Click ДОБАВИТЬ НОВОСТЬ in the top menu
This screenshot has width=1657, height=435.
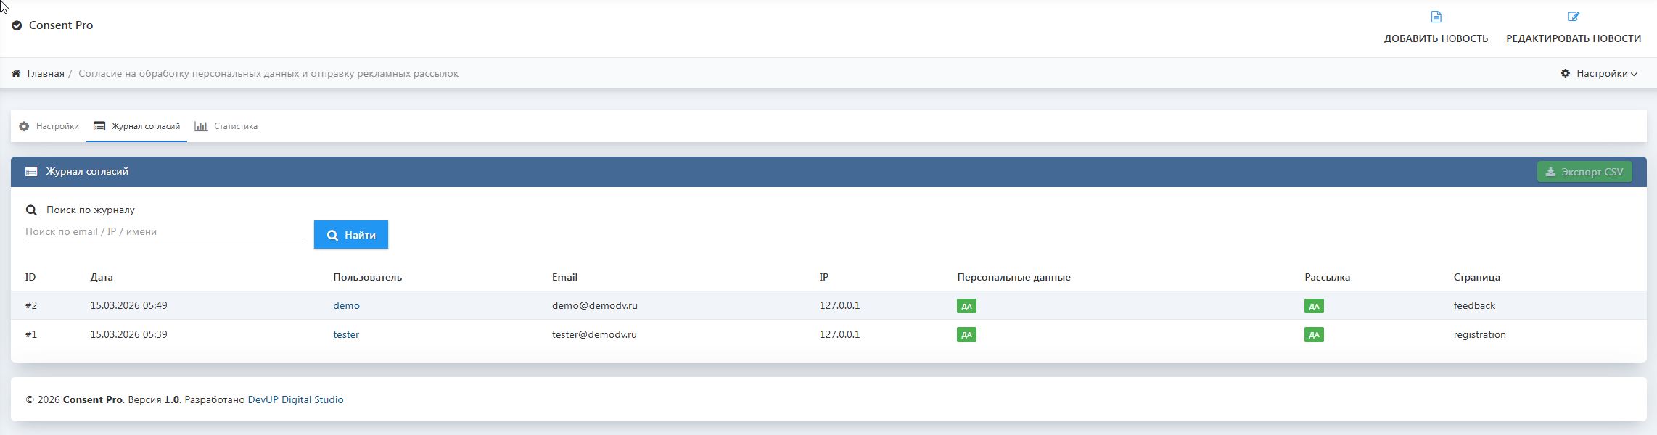pyautogui.click(x=1436, y=38)
